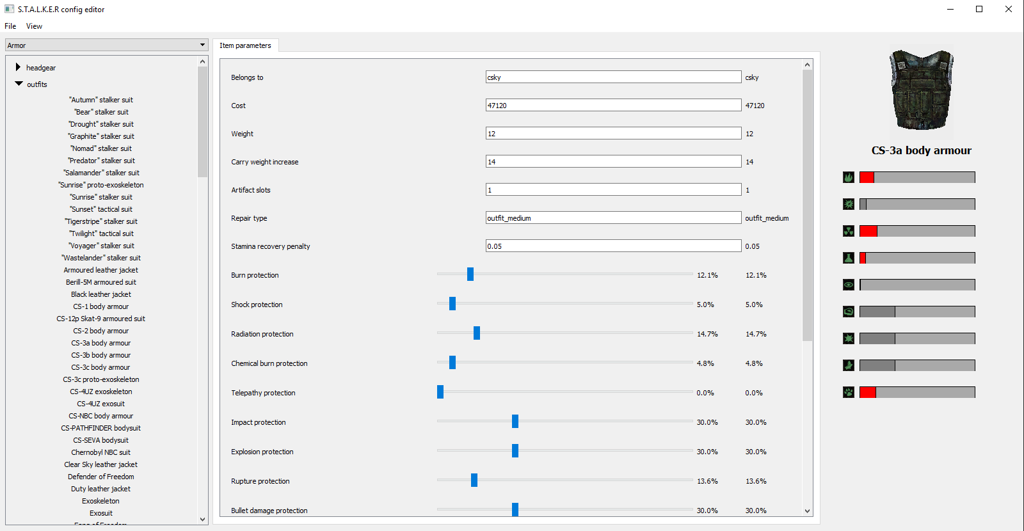Select CS-SEVA bodysuit in outfits list
Viewport: 1024px width, 531px height.
tap(100, 440)
